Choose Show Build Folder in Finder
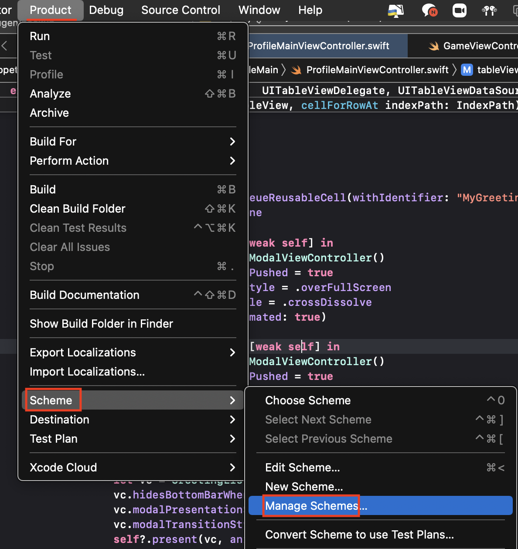518x549 pixels. click(x=133, y=324)
